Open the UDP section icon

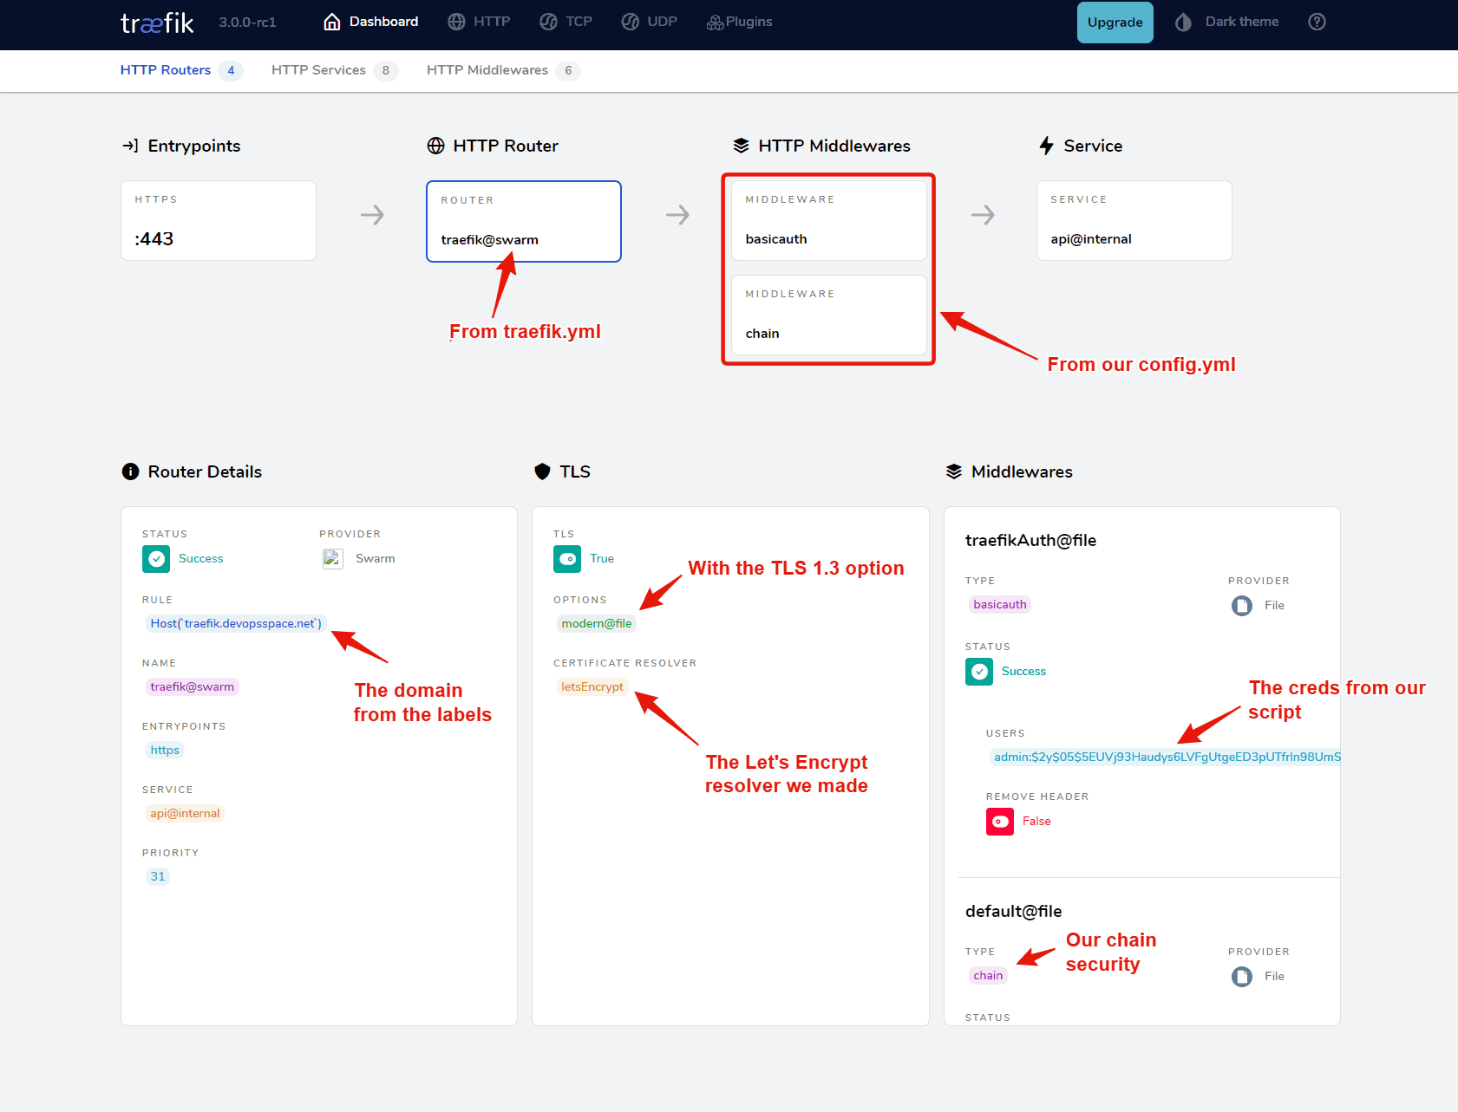631,22
